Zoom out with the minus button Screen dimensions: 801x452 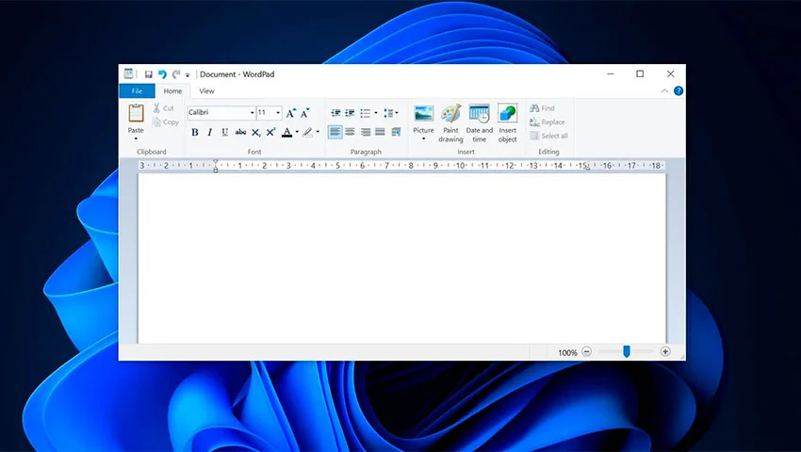tap(587, 352)
